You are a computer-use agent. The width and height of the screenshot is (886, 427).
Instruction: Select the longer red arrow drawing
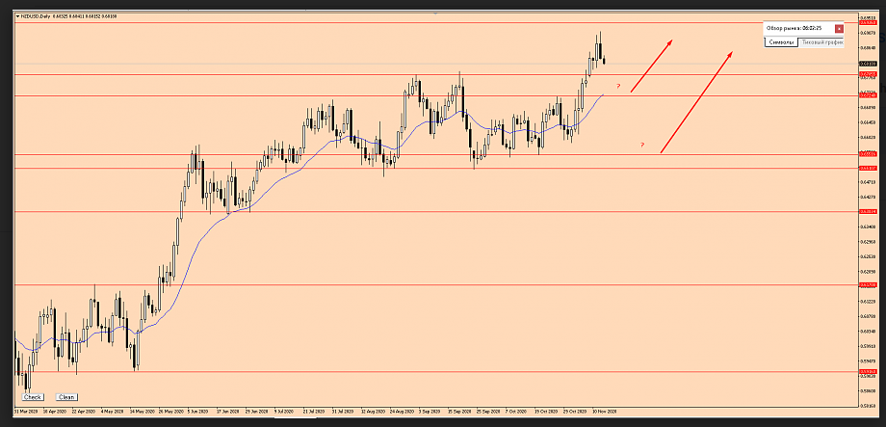pyautogui.click(x=697, y=102)
